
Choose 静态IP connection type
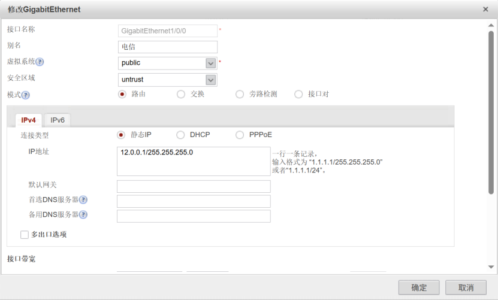(x=120, y=135)
